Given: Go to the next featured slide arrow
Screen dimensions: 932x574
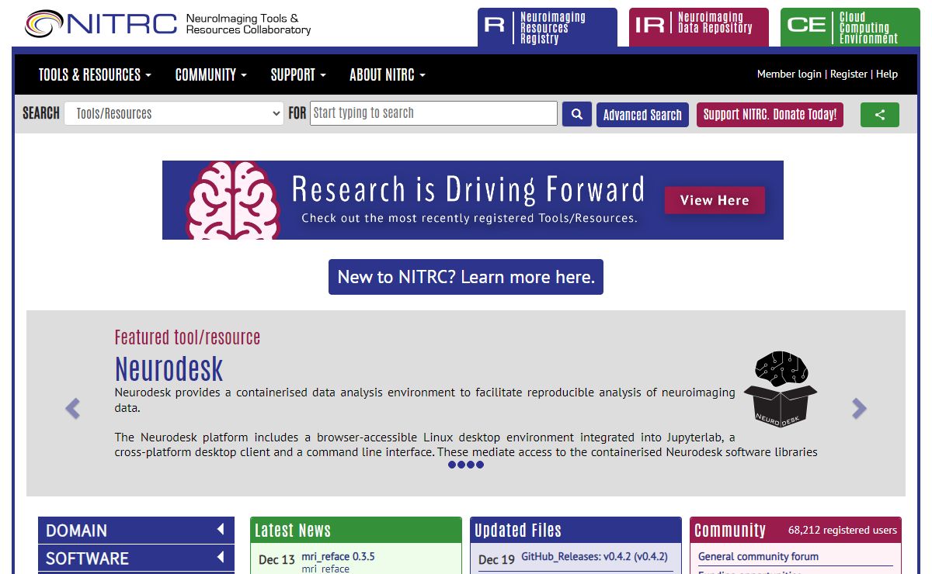Looking at the screenshot, I should pyautogui.click(x=859, y=408).
